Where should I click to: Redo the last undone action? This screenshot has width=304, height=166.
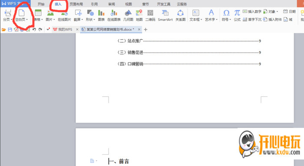coord(40,29)
